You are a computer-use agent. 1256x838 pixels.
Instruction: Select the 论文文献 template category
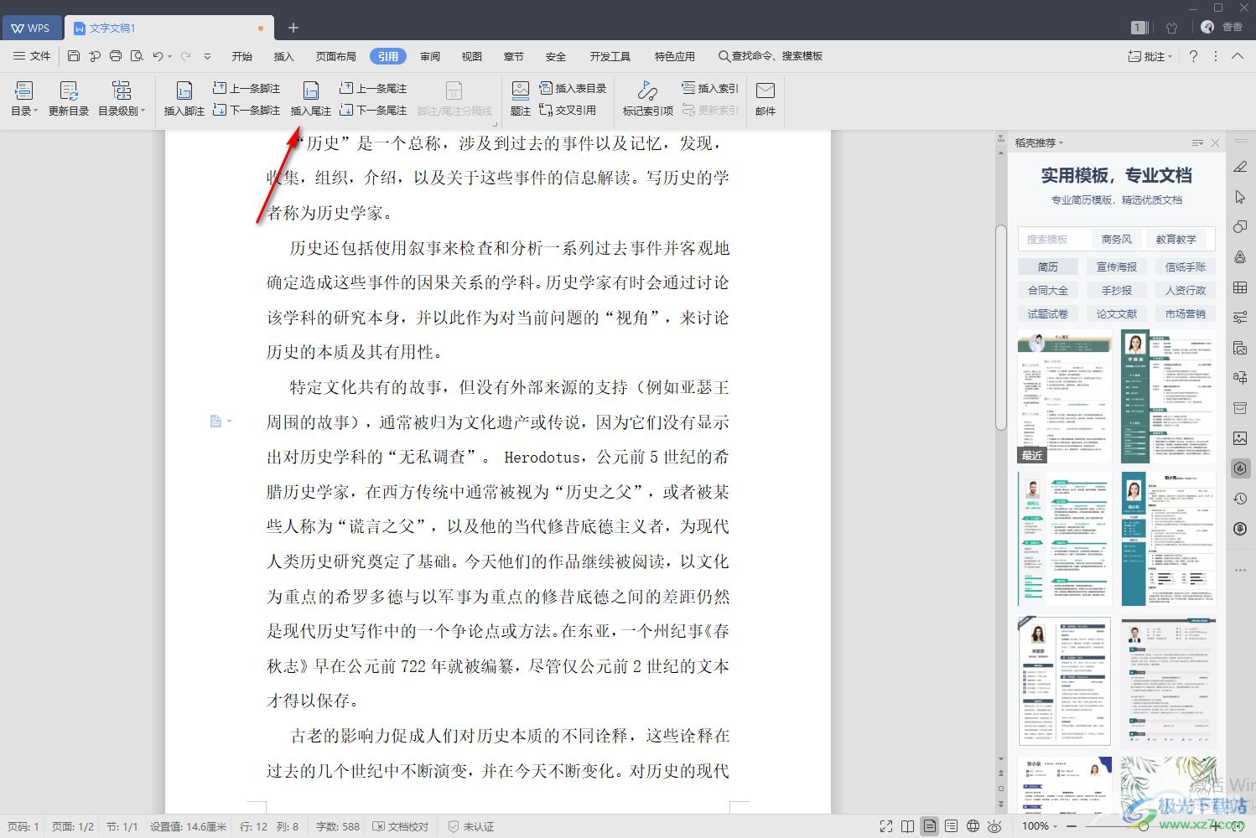(1117, 313)
